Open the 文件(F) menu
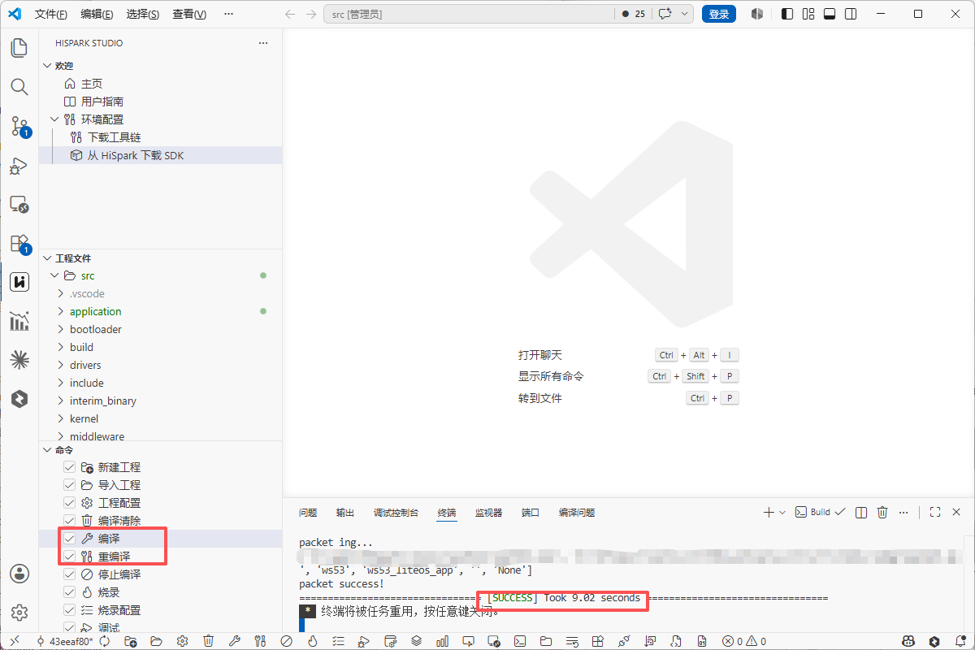This screenshot has height=650, width=975. point(51,15)
